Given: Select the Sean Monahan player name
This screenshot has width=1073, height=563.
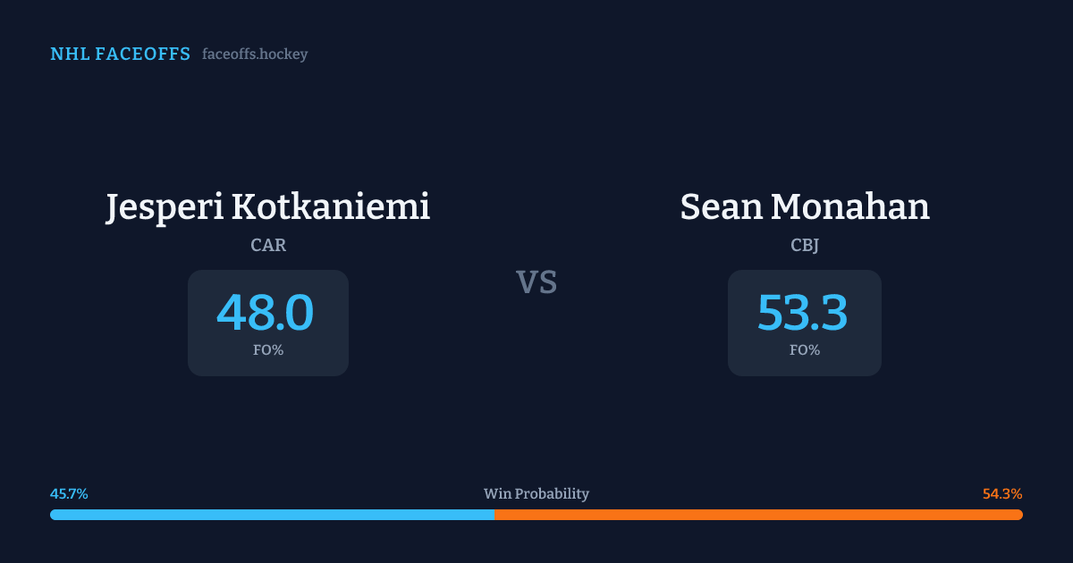Looking at the screenshot, I should [805, 206].
